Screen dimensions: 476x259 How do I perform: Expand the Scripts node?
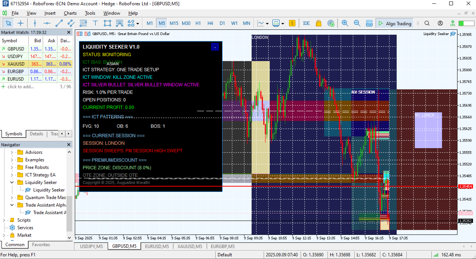click(4, 220)
